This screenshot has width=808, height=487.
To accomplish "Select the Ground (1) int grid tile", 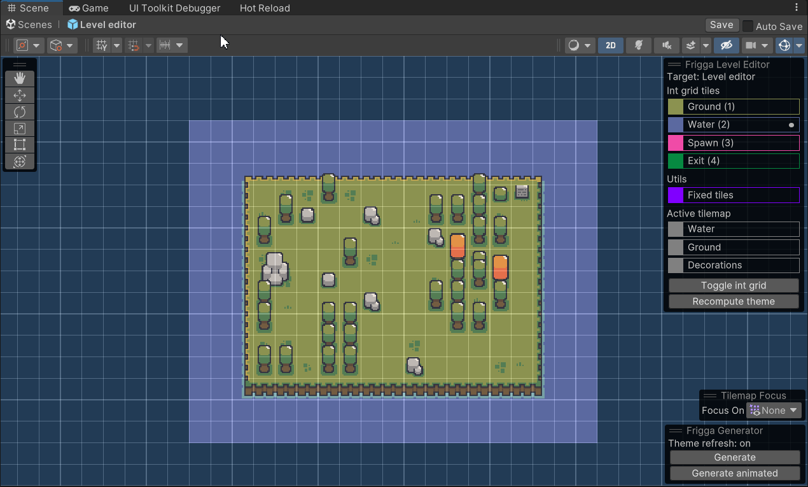I will pos(734,106).
